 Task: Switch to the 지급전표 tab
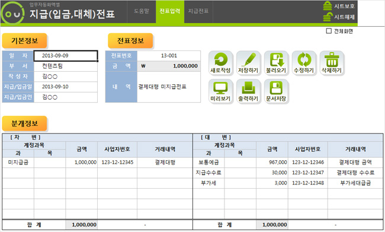pyautogui.click(x=198, y=11)
